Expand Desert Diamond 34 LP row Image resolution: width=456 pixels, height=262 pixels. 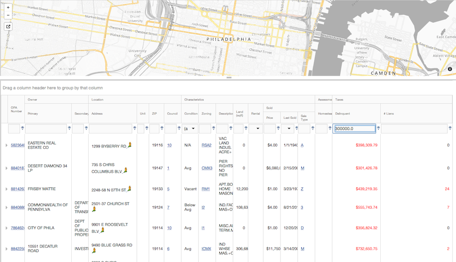click(6, 168)
